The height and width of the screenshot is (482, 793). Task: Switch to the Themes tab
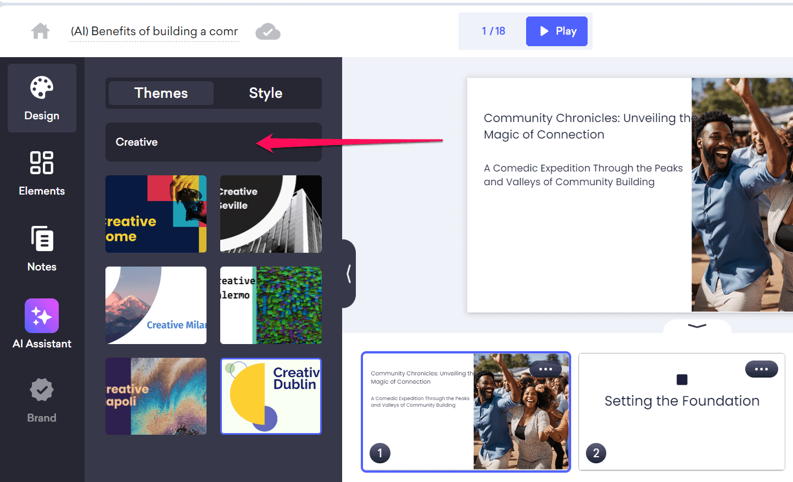tap(160, 93)
